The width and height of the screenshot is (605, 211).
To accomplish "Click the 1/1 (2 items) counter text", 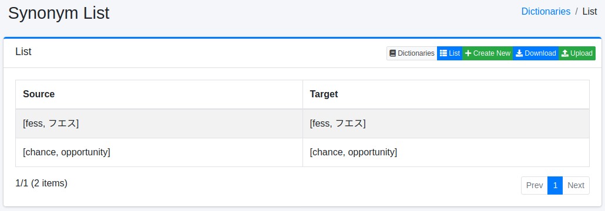I will (x=41, y=183).
